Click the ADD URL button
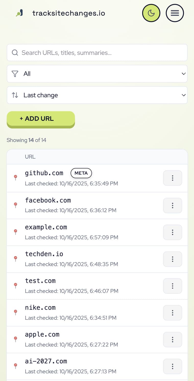194x381 pixels. [x=41, y=118]
